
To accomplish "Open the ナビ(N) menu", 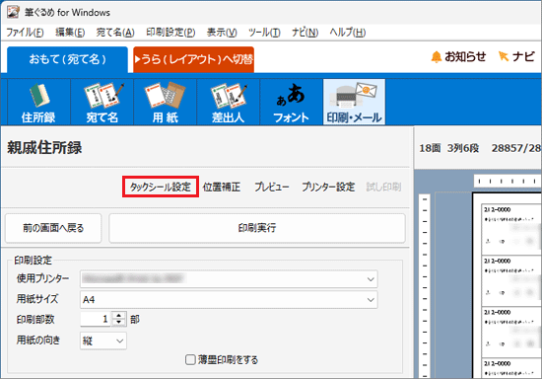I will (305, 33).
